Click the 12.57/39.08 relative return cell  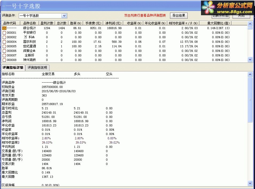[189, 42]
